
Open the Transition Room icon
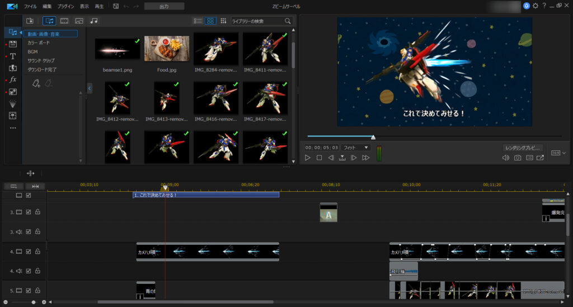(x=13, y=68)
